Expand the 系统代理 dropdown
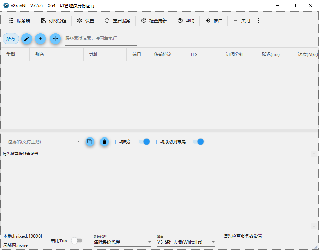The width and height of the screenshot is (319, 250). [122, 242]
